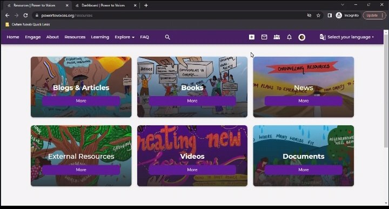Open the user profile avatar

pyautogui.click(x=301, y=37)
